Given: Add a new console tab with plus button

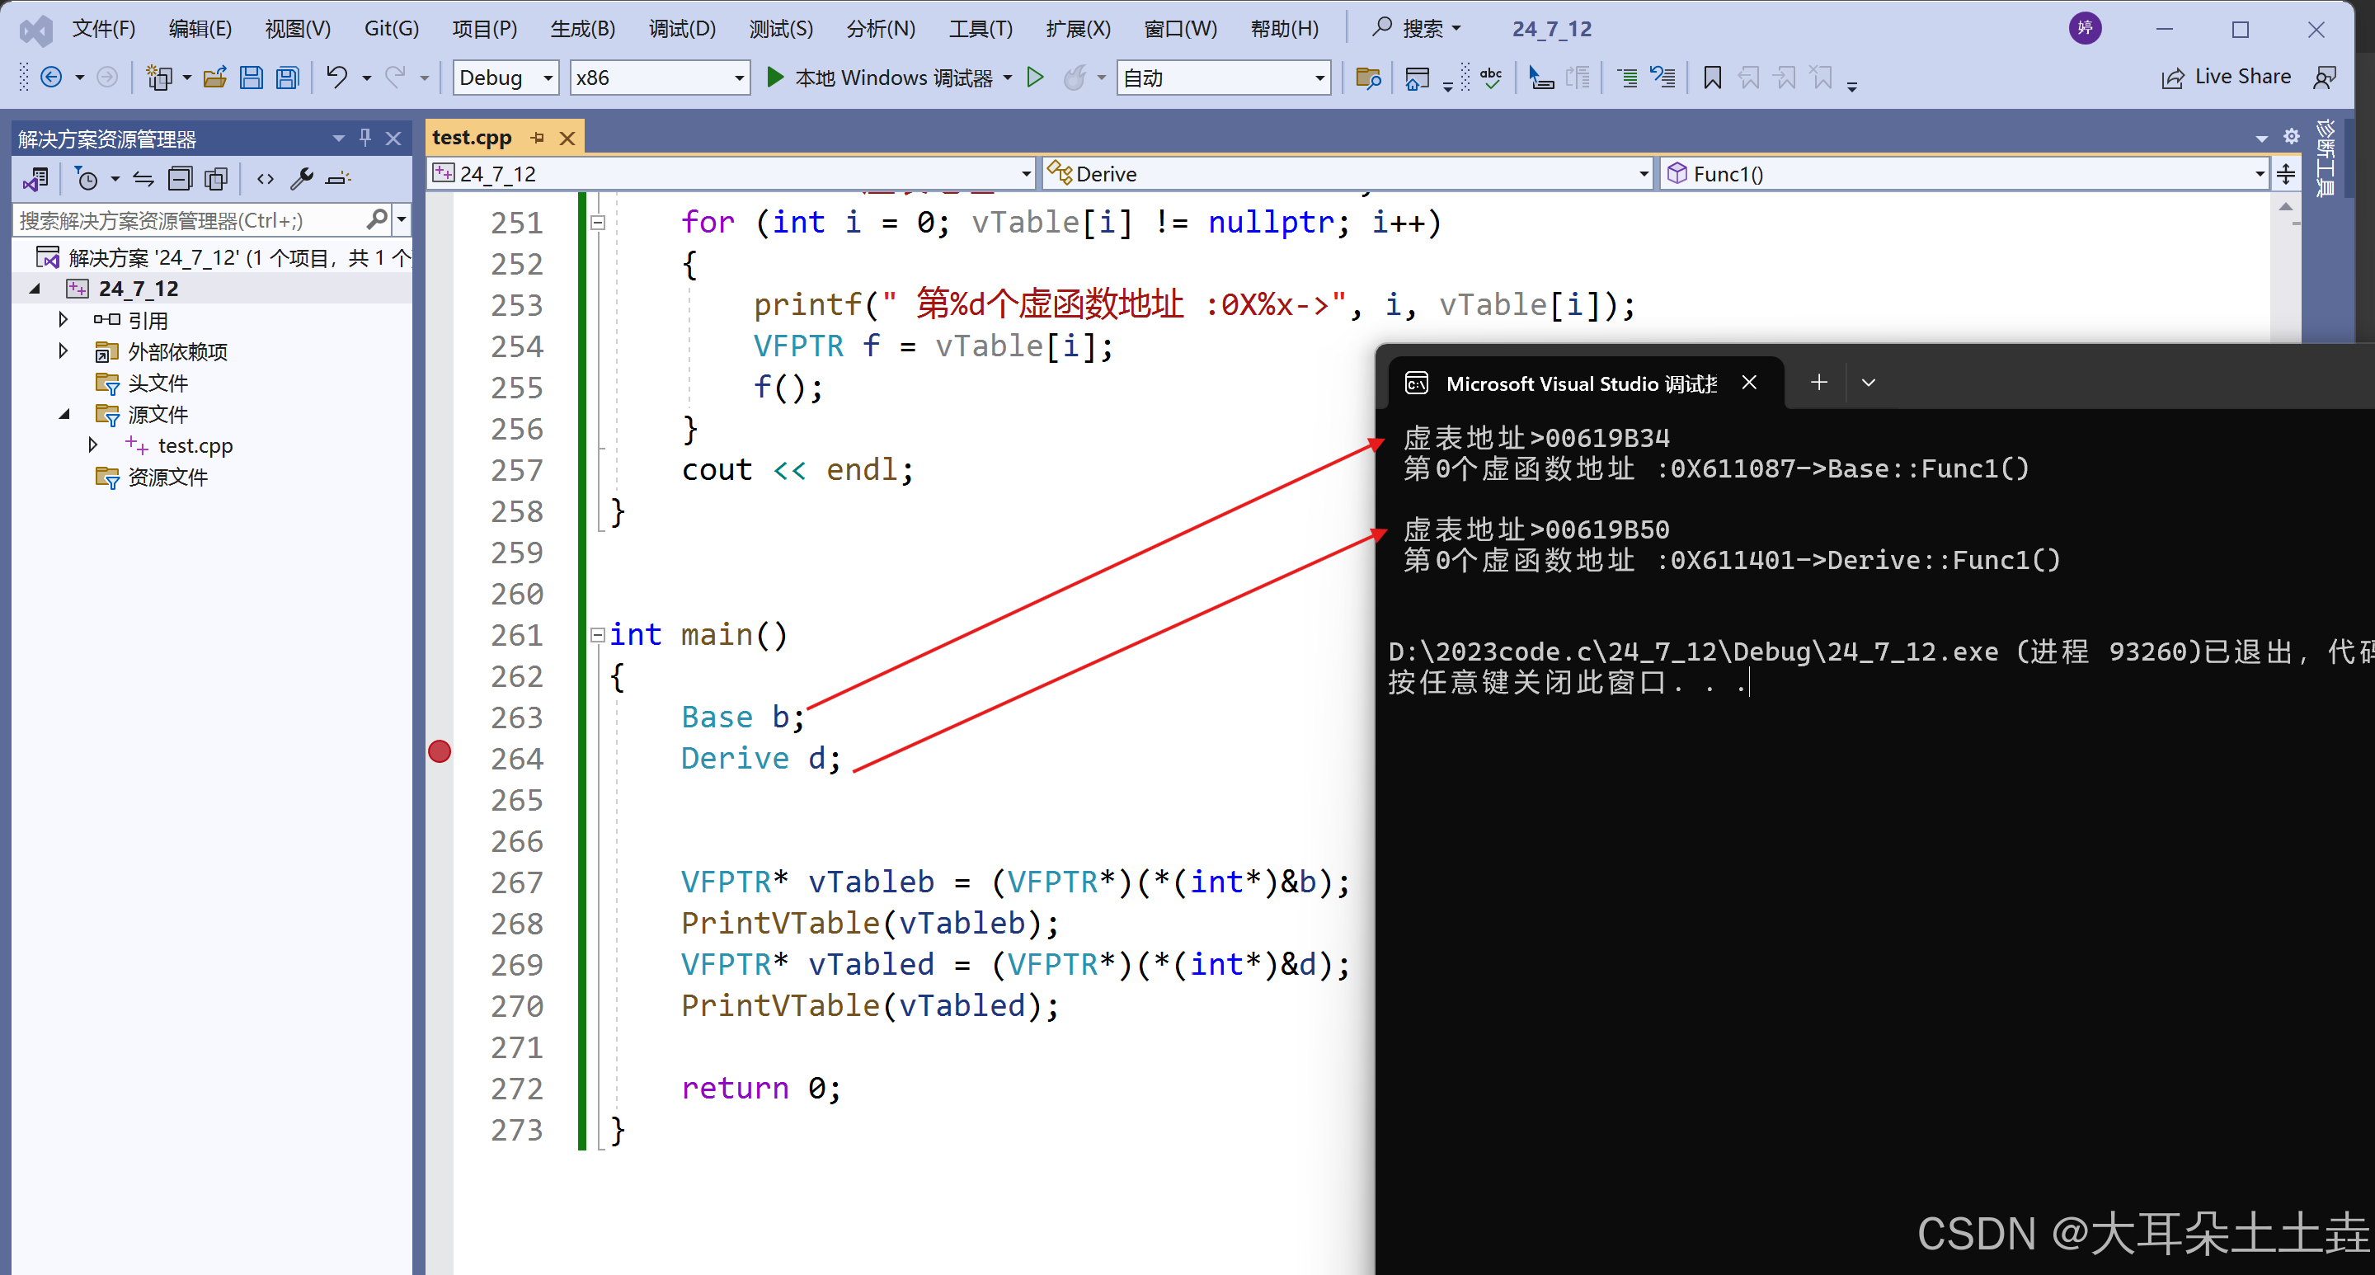Looking at the screenshot, I should point(1818,383).
